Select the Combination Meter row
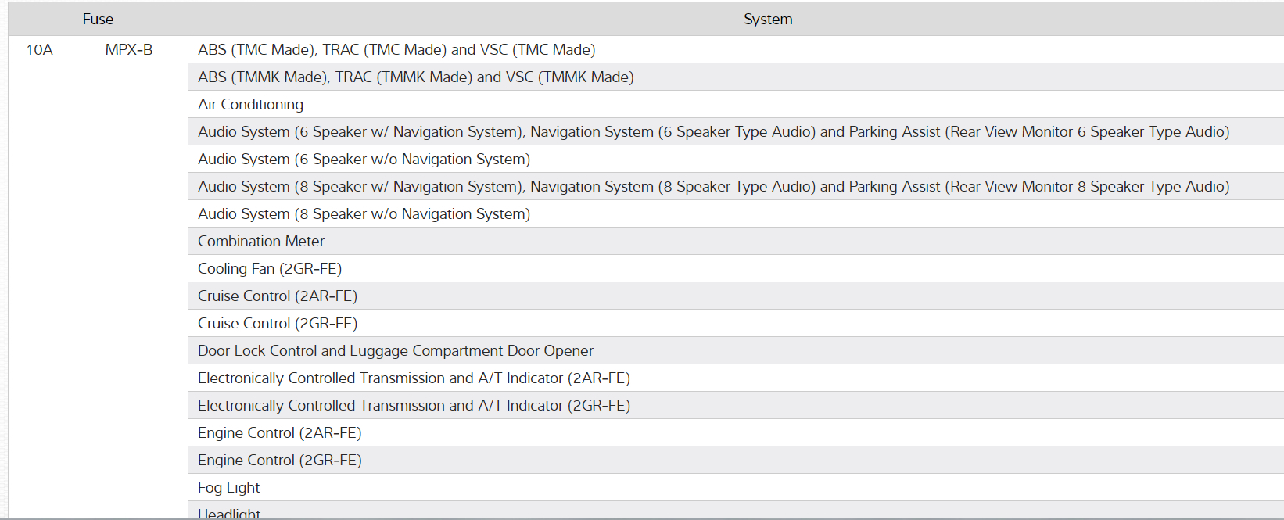Viewport: 1284px width, 520px height. click(260, 241)
